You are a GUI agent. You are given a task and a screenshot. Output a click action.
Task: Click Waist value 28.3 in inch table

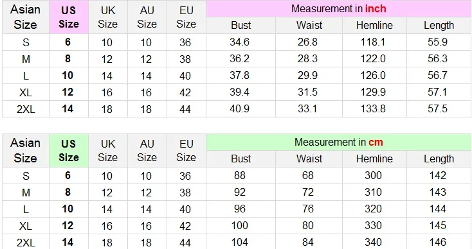(307, 58)
